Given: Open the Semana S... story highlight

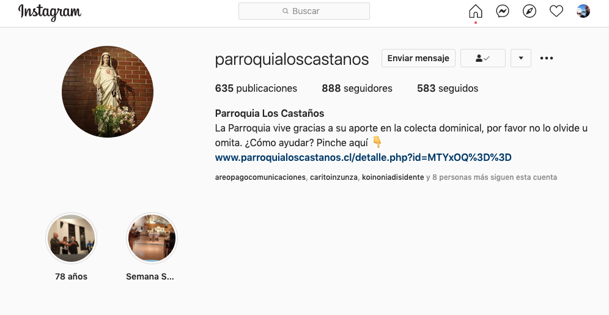Looking at the screenshot, I should point(152,238).
